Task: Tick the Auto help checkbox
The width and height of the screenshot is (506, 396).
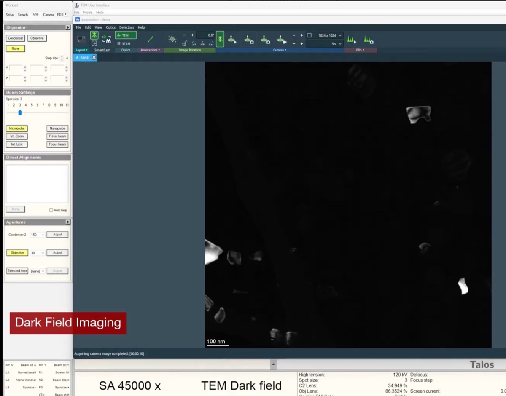Action: (51, 210)
